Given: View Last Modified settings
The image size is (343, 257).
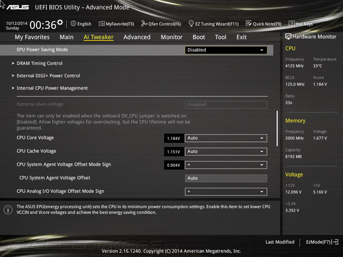Looking at the screenshot, I should 280,242.
